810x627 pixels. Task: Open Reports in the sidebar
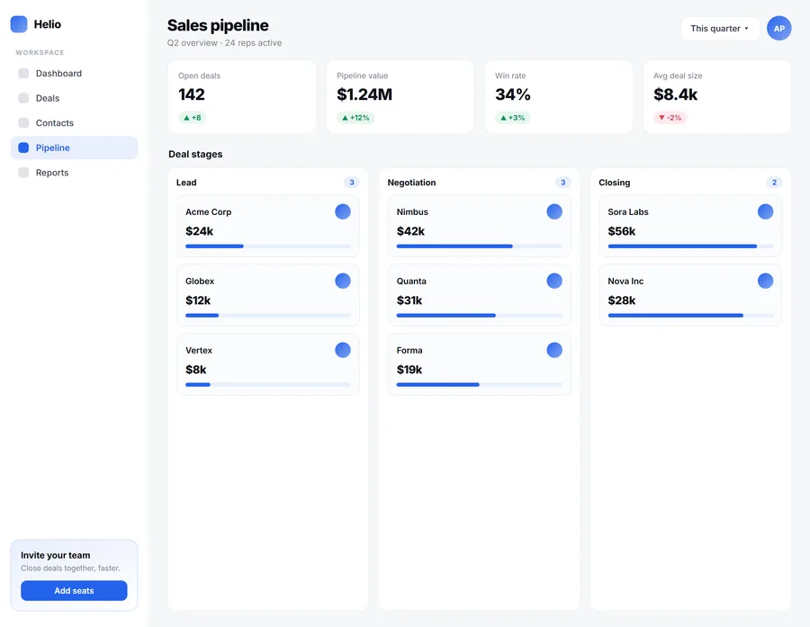pyautogui.click(x=74, y=173)
